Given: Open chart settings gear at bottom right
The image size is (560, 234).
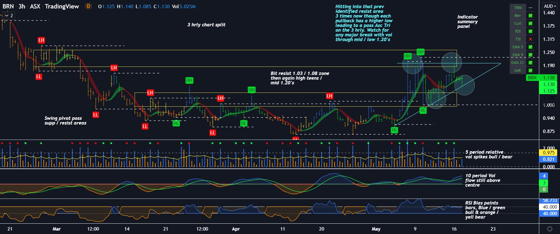Looking at the screenshot, I should (x=550, y=229).
